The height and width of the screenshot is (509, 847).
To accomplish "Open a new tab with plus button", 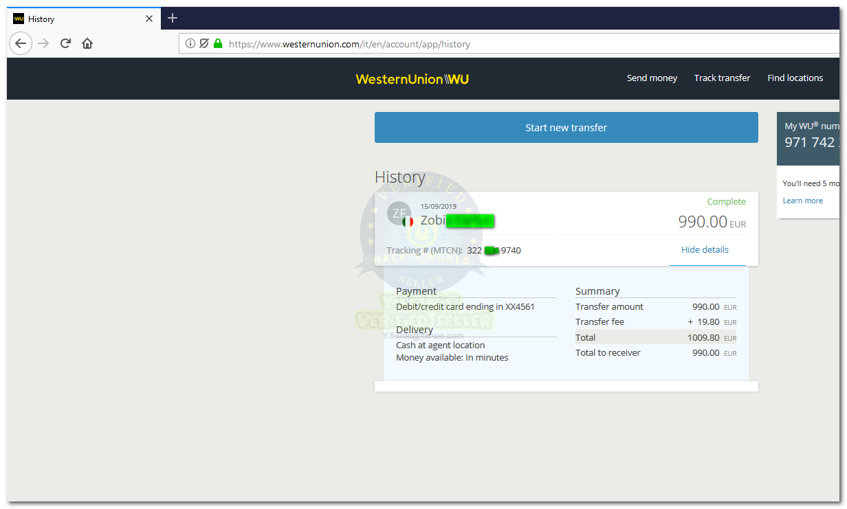I will pos(173,18).
